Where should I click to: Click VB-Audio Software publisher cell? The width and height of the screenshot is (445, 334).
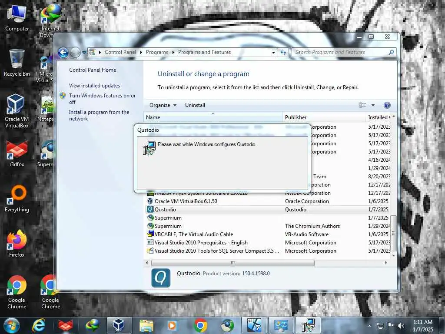(307, 234)
